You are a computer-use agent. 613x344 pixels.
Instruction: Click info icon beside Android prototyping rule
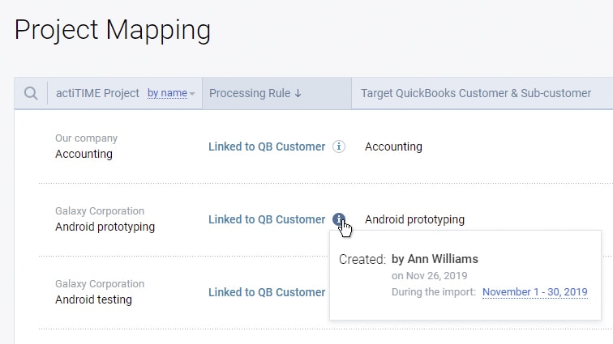(339, 219)
